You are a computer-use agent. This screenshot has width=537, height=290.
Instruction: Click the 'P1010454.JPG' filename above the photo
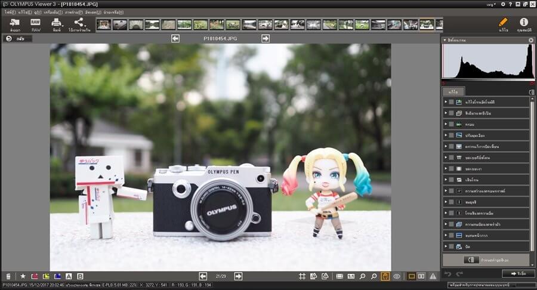(x=220, y=38)
